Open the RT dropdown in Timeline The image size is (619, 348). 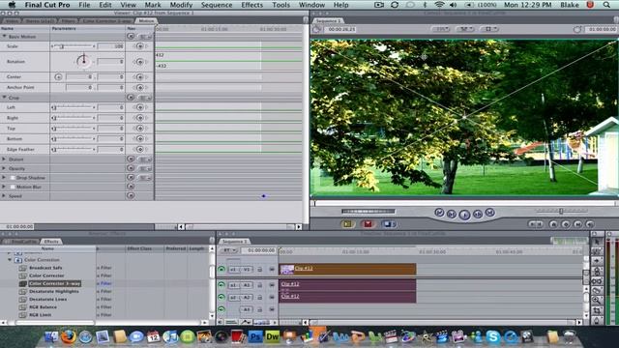(229, 250)
